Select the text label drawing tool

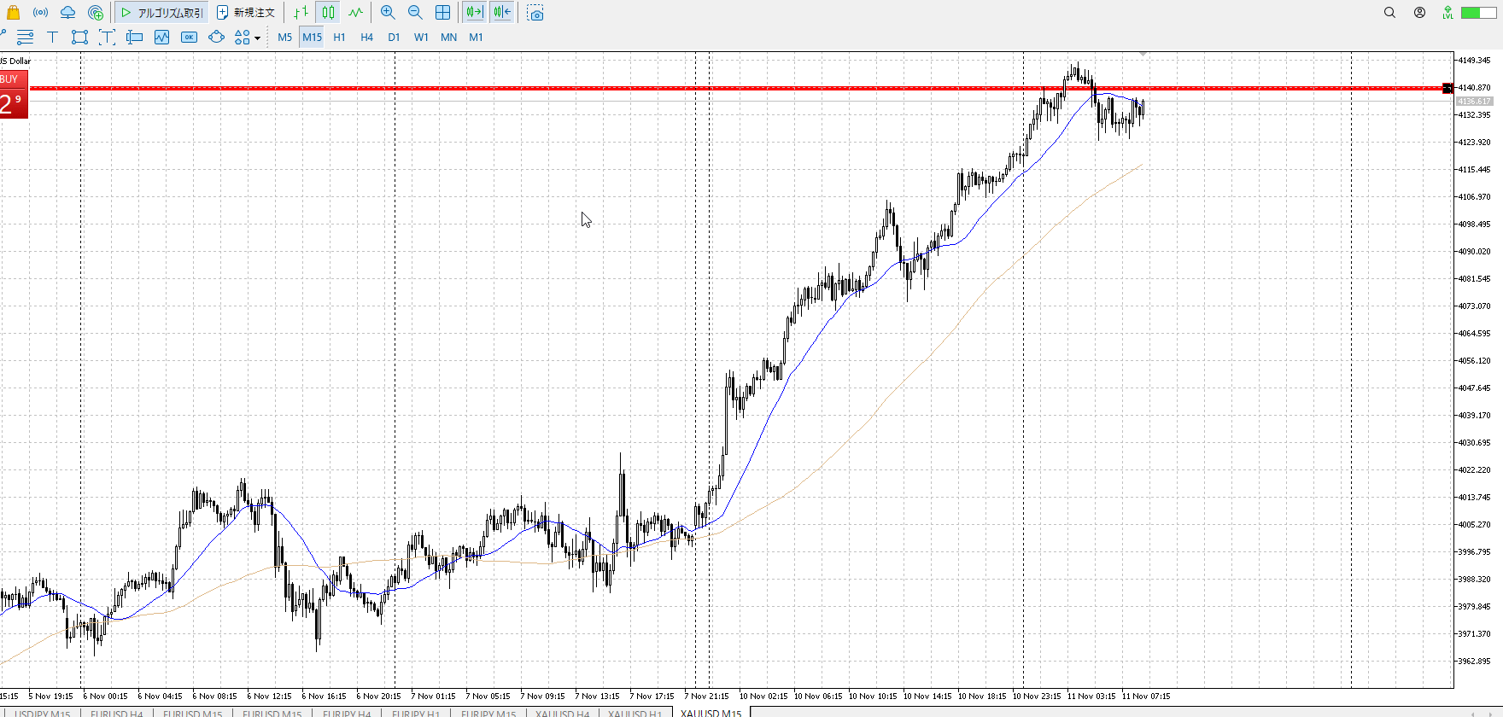[x=52, y=37]
